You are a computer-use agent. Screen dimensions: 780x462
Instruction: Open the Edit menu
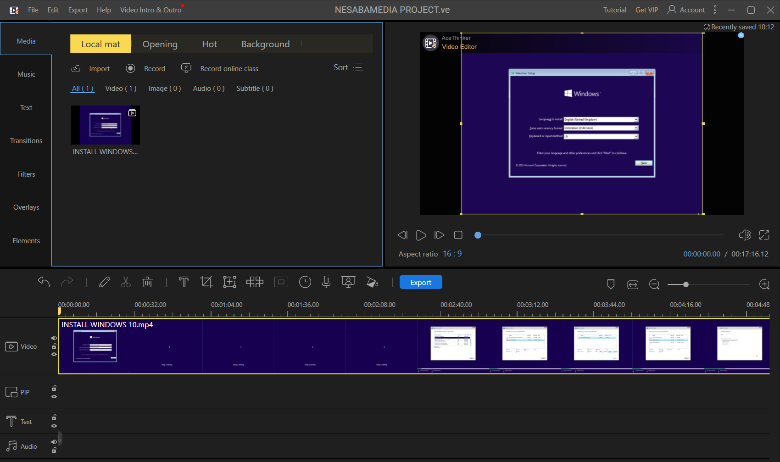[x=53, y=10]
